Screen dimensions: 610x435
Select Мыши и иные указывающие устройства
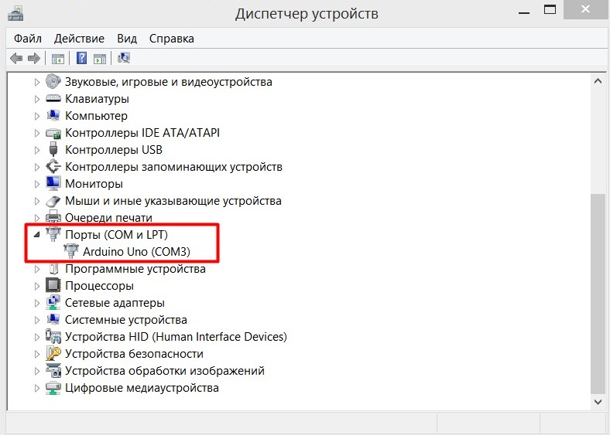[x=173, y=201]
